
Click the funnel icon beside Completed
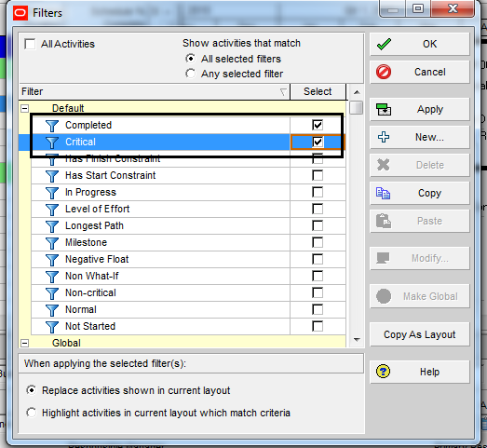[52, 126]
